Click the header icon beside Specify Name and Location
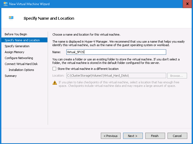The width and height of the screenshot is (193, 144). click(x=11, y=18)
